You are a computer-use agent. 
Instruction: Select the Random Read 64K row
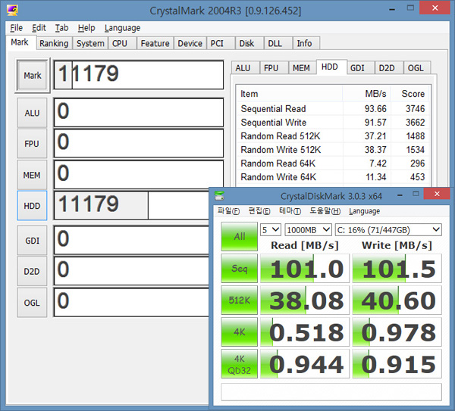click(x=333, y=163)
